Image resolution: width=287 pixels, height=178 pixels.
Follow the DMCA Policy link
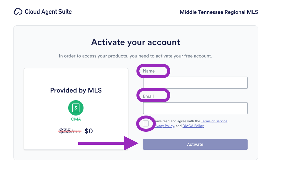193,126
